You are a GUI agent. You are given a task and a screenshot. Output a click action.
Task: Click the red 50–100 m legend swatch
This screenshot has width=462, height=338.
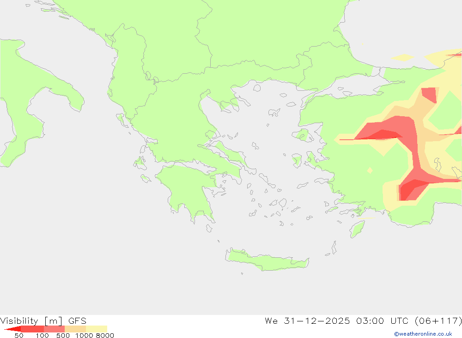[x=32, y=329]
